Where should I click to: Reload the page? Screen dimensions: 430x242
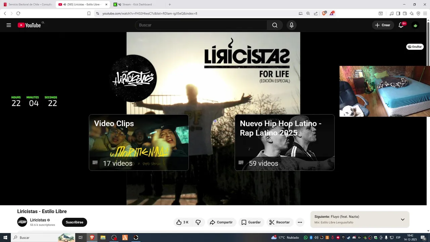pyautogui.click(x=18, y=13)
